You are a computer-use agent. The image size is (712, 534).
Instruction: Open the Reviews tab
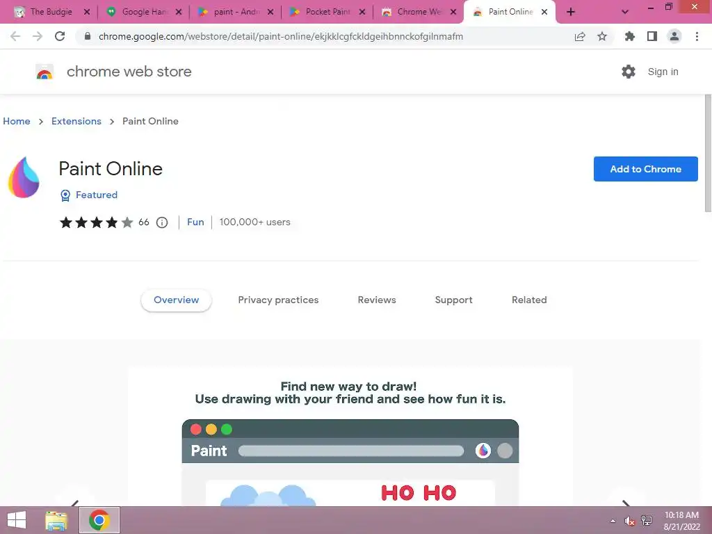click(x=377, y=300)
